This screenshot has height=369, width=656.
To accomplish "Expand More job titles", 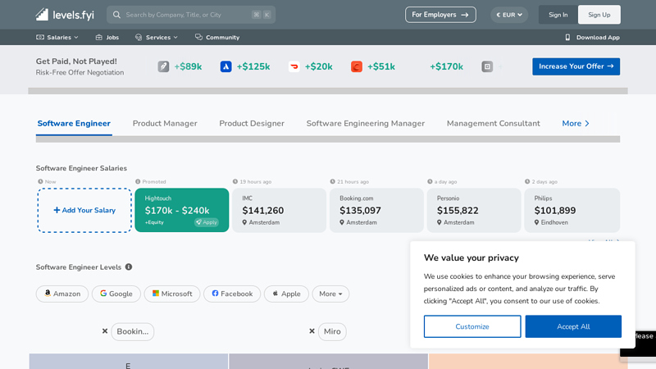I will click(x=576, y=124).
